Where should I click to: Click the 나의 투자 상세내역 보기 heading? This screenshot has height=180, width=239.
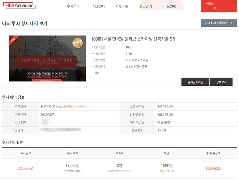[25, 23]
